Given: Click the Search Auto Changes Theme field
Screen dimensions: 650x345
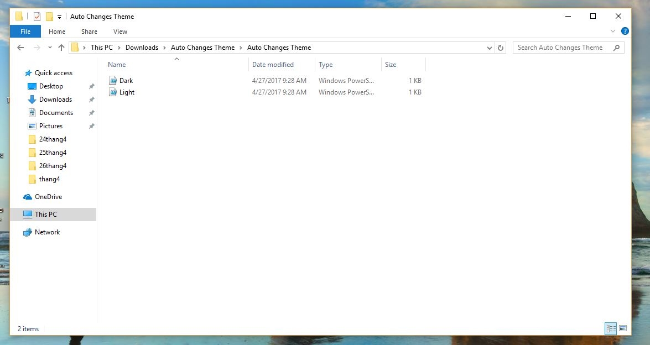Looking at the screenshot, I should (568, 48).
